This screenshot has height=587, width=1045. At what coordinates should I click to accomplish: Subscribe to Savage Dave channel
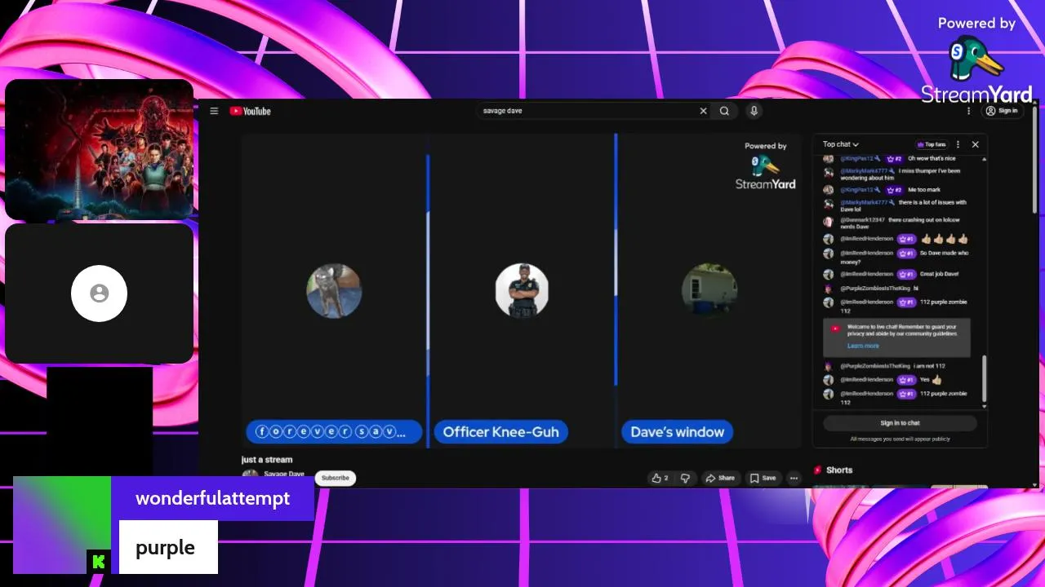click(x=335, y=478)
